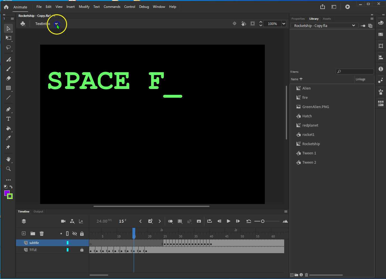Lock the TITLE layer

click(82, 250)
